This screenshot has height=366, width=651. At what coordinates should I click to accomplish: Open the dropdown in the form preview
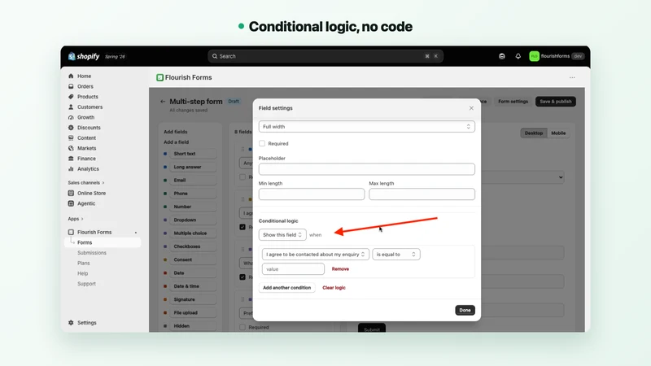524,177
